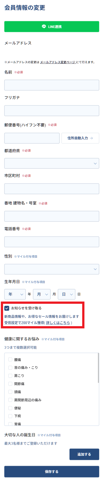
Task: Click the LINE logo icon on green button
Action: [x=44, y=27]
